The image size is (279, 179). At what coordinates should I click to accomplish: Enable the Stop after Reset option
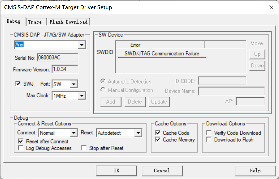[x=84, y=148]
